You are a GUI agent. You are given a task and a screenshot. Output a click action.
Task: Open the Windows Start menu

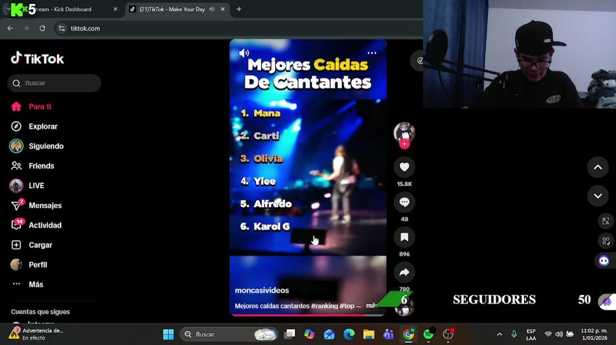(168, 334)
